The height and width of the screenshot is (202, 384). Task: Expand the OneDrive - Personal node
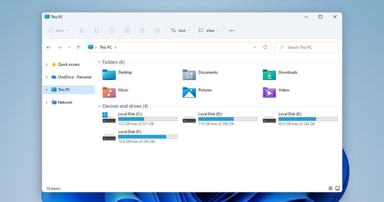[x=47, y=77]
